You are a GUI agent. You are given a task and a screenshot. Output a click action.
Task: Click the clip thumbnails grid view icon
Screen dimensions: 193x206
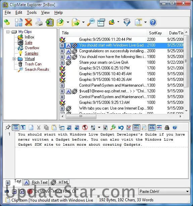18,22
